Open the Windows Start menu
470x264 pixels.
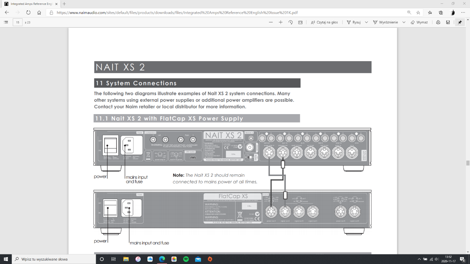coord(6,259)
